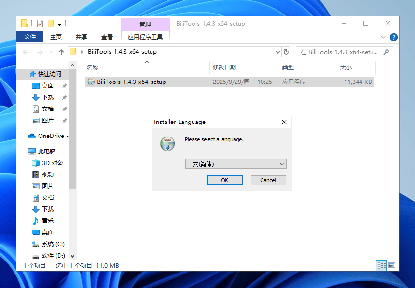Switch to details list view icon

tap(381, 265)
